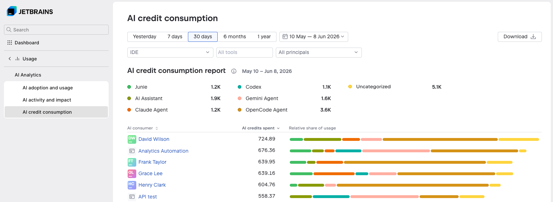Screen dimensions: 553x202
Task: Click the Uncategorized yellow legend dot
Action: point(350,87)
